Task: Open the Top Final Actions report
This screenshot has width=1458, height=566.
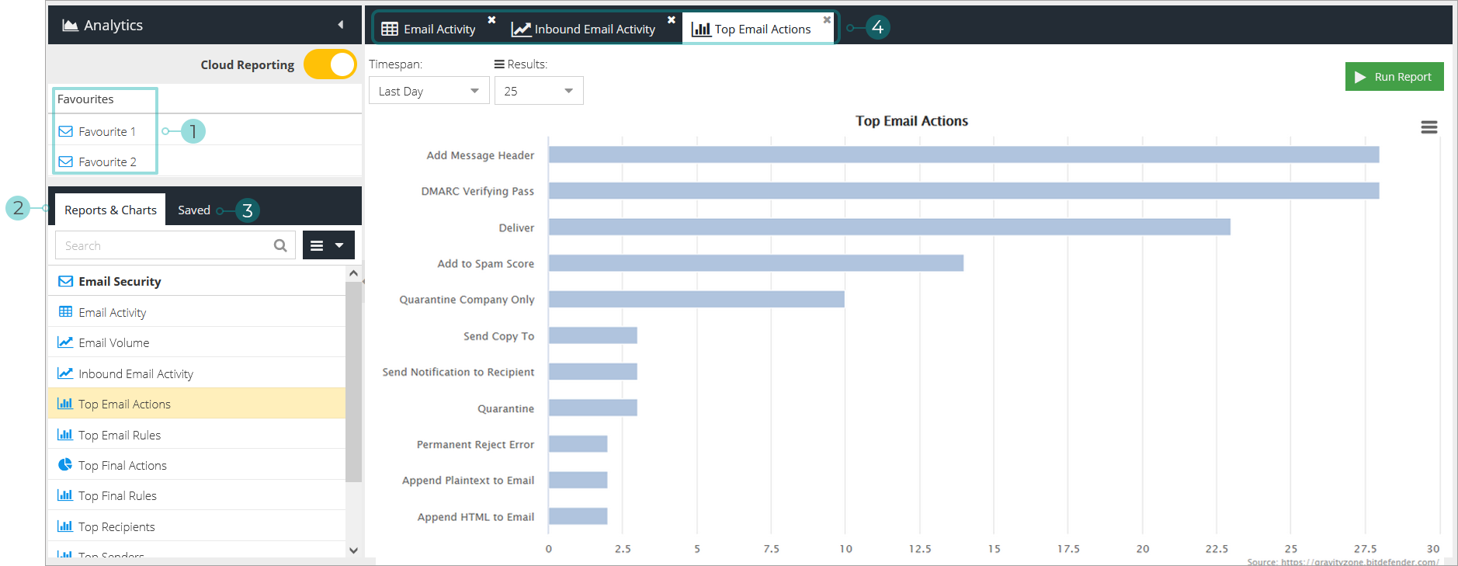Action: coord(196,465)
